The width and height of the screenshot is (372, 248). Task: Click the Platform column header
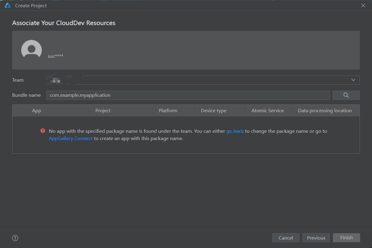click(x=168, y=111)
